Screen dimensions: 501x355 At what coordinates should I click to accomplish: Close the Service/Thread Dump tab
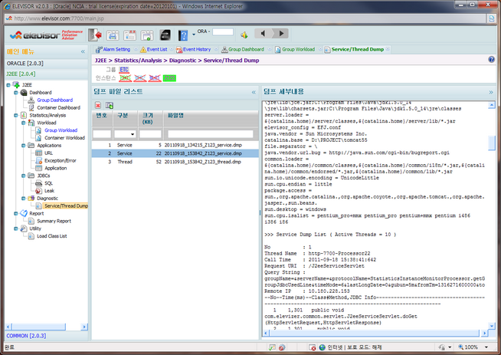pos(388,49)
